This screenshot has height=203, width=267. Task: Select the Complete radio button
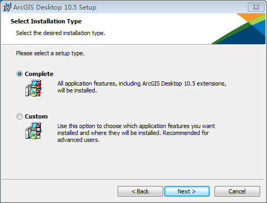click(x=20, y=74)
